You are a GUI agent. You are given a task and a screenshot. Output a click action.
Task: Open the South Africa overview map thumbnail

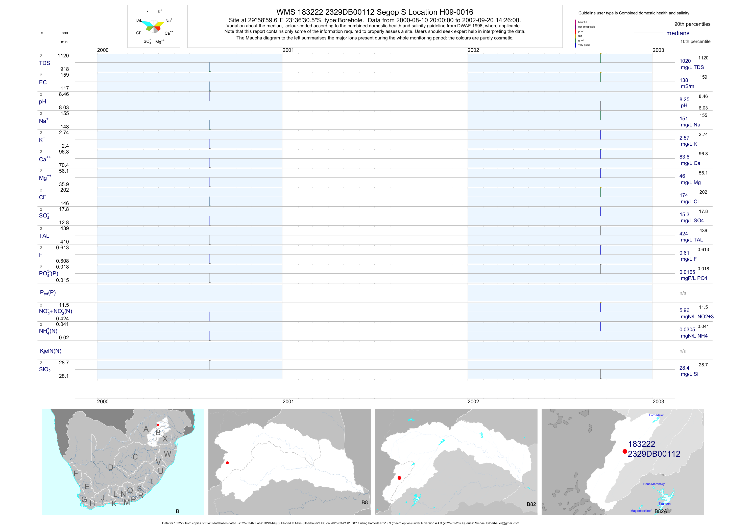click(x=123, y=462)
